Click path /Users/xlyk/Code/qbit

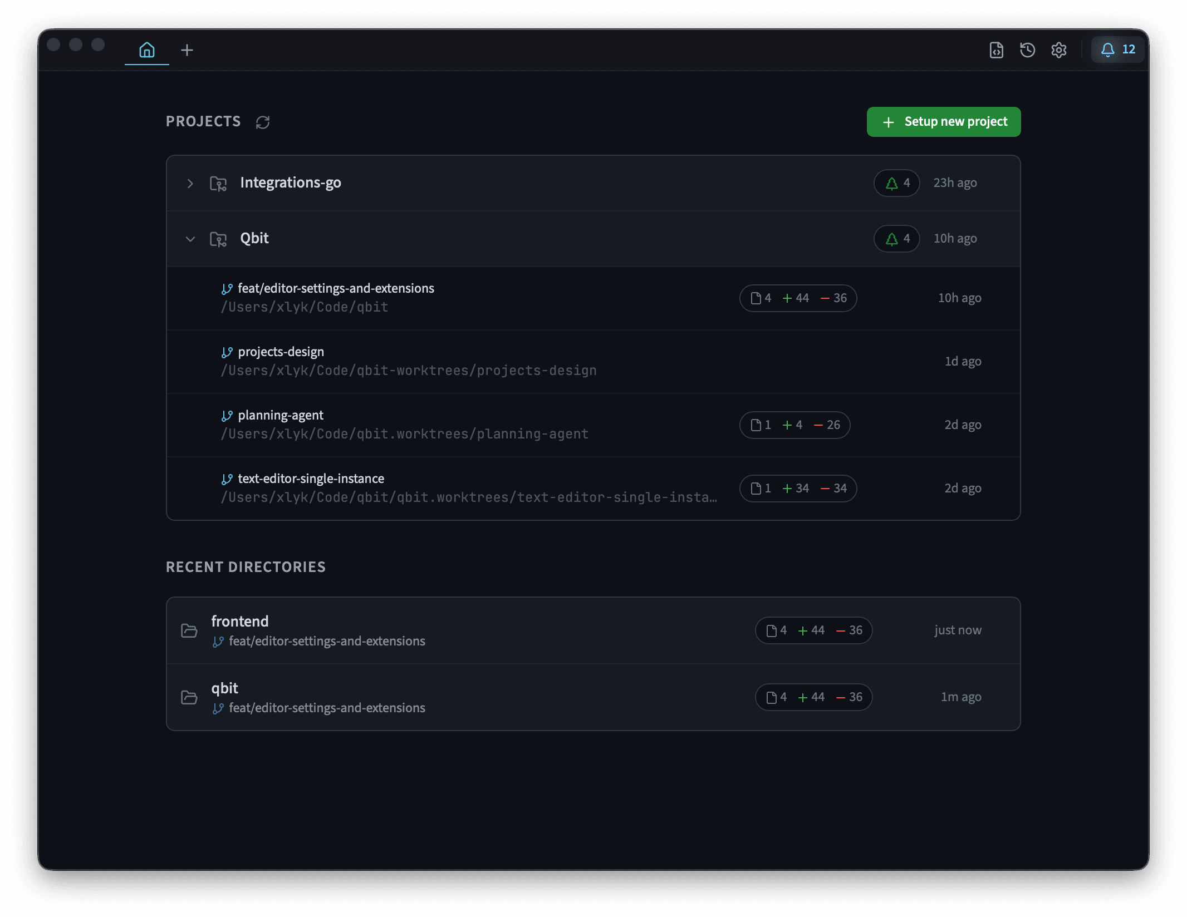click(305, 307)
